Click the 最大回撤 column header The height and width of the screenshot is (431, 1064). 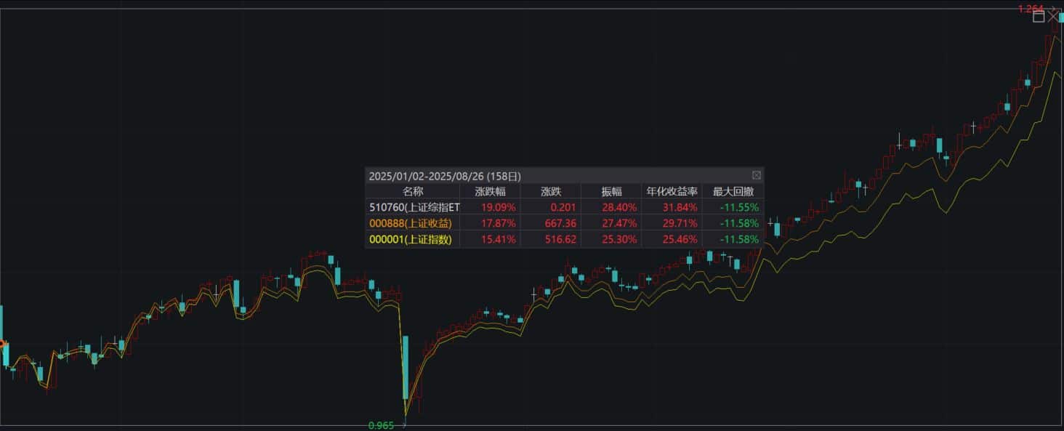point(735,190)
